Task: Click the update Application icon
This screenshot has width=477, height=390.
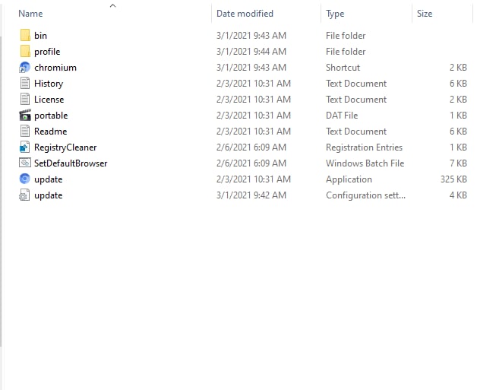Action: [x=24, y=179]
